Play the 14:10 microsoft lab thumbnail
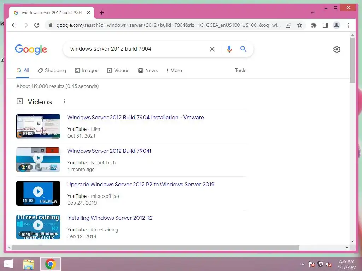Image resolution: width=362 pixels, height=271 pixels. point(38,193)
